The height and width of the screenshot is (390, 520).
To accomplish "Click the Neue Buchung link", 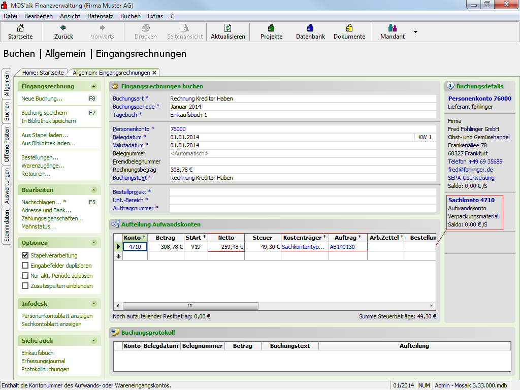I will click(42, 99).
